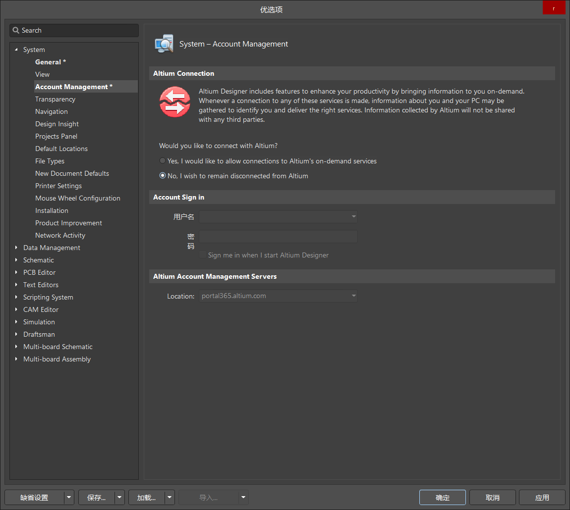Expand the Data Management node
Screen dimensions: 570x510
pyautogui.click(x=16, y=248)
